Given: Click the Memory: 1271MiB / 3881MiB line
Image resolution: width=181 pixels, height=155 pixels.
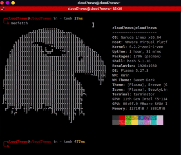Looking at the screenshot, I should [x=139, y=109].
